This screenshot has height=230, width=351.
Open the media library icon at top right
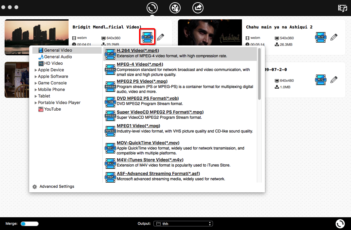point(342,8)
